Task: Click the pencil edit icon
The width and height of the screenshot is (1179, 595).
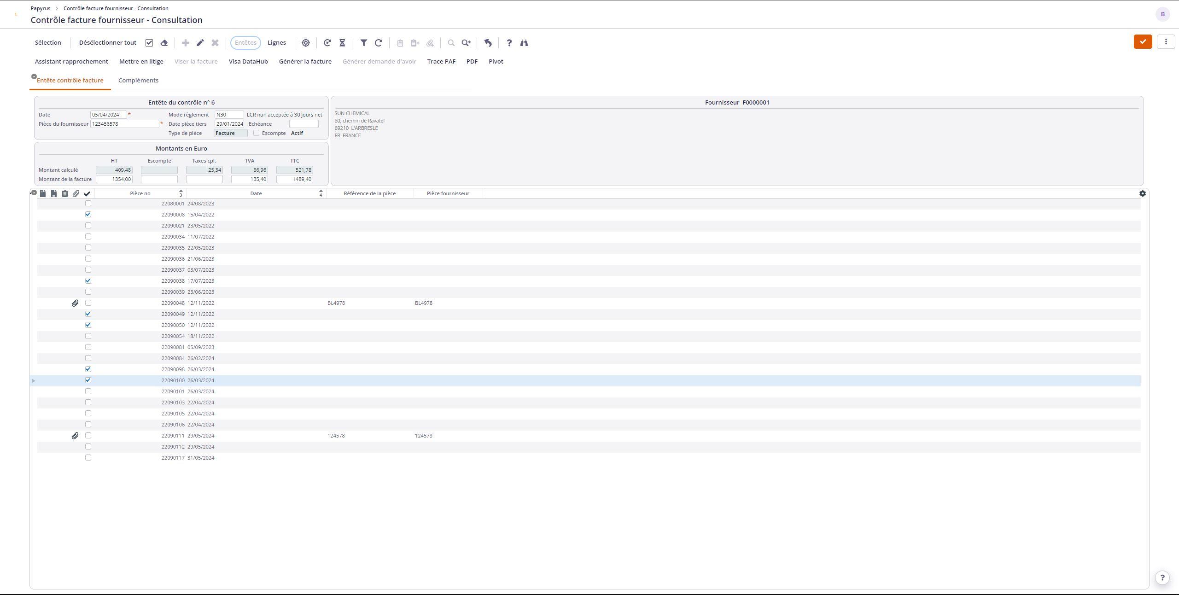Action: tap(200, 43)
